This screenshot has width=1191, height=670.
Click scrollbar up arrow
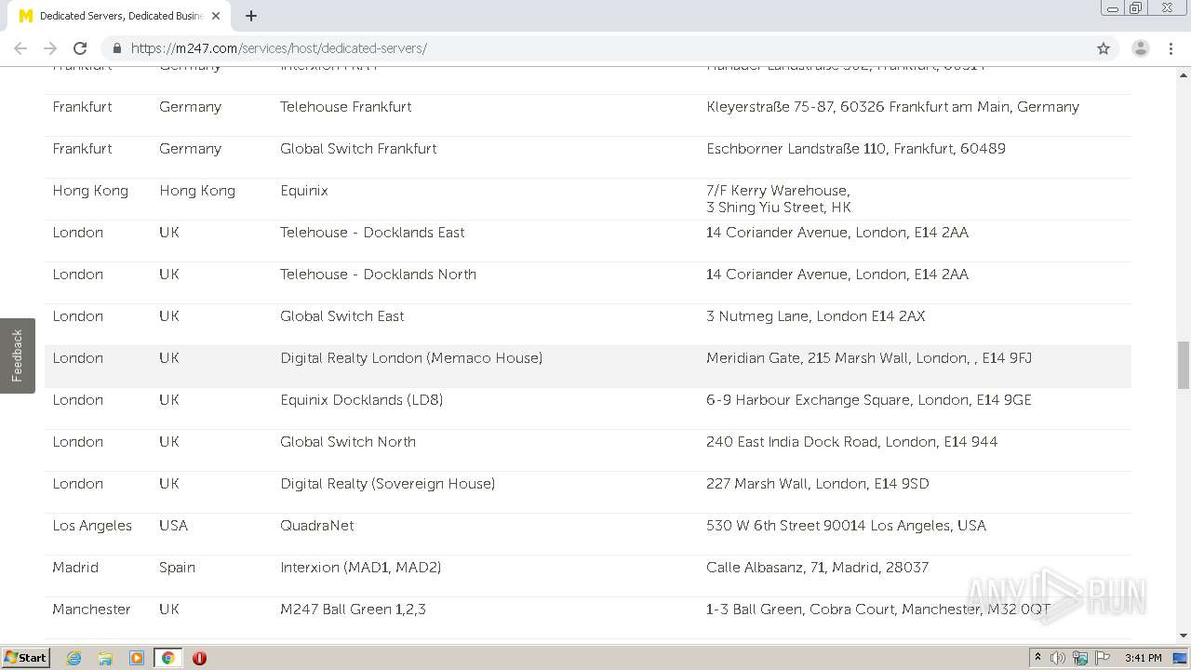(x=1184, y=74)
